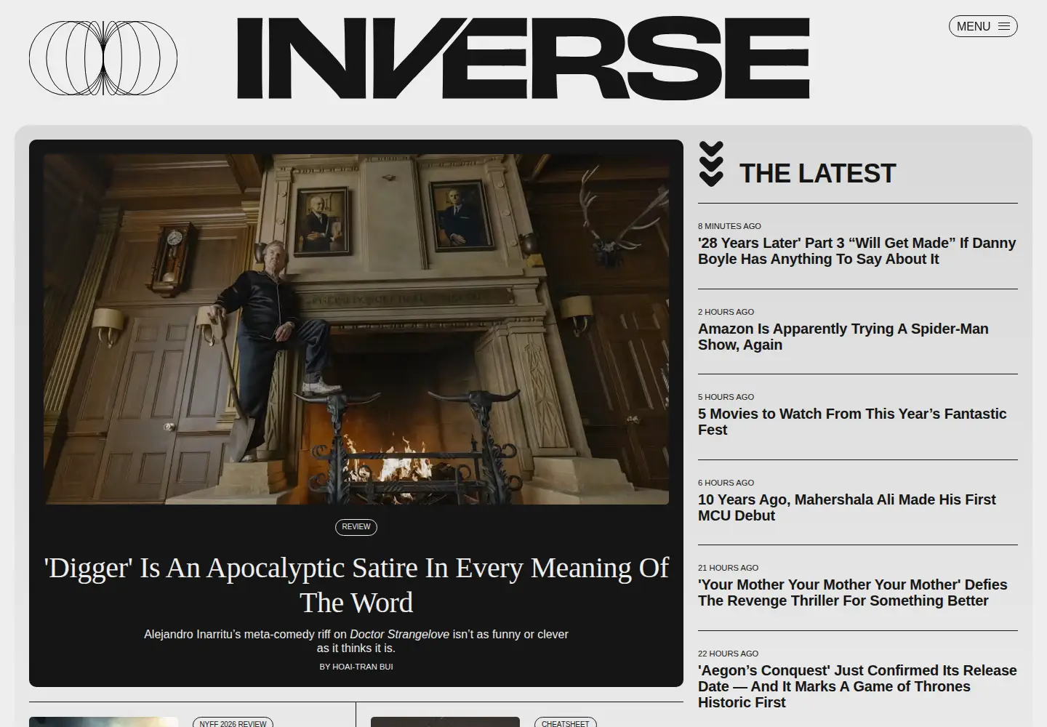Click the CHEATSHEET tag
This screenshot has width=1047, height=727.
click(565, 723)
